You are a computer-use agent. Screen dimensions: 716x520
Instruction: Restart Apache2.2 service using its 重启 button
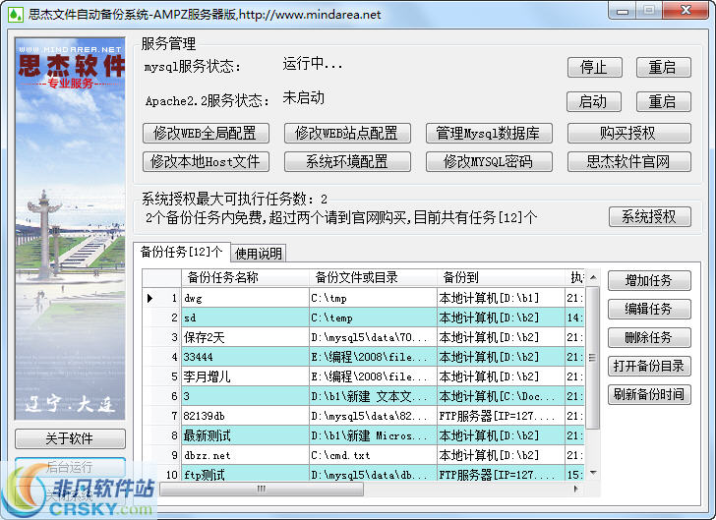pos(663,101)
